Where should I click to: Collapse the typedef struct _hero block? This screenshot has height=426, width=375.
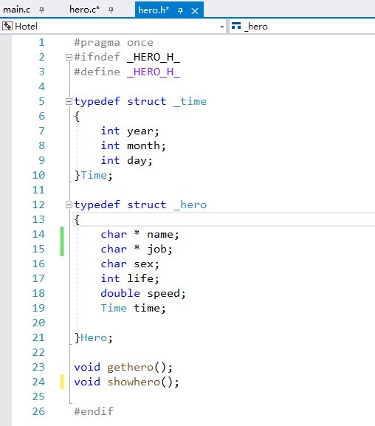tap(69, 205)
